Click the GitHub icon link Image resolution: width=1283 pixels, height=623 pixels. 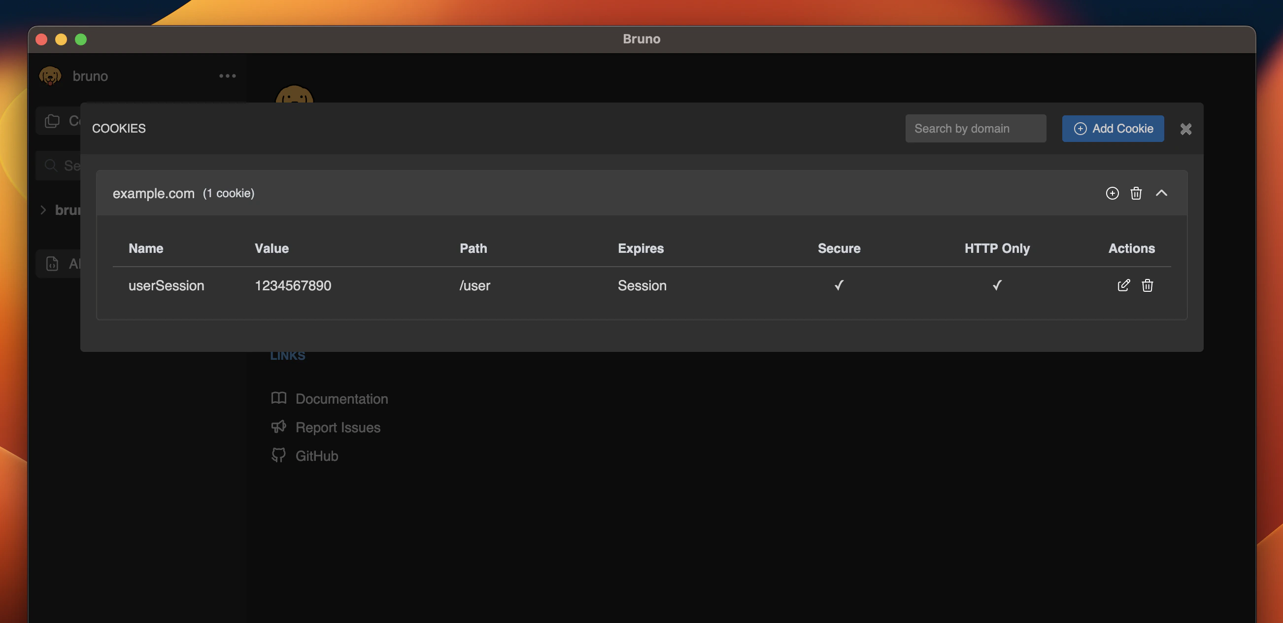pyautogui.click(x=278, y=455)
